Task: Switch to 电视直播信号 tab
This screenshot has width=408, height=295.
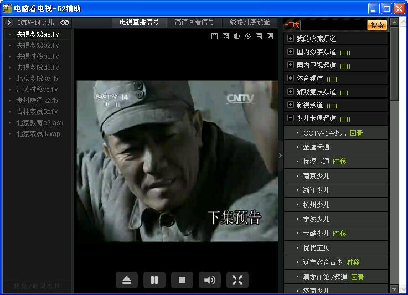Action: tap(139, 22)
